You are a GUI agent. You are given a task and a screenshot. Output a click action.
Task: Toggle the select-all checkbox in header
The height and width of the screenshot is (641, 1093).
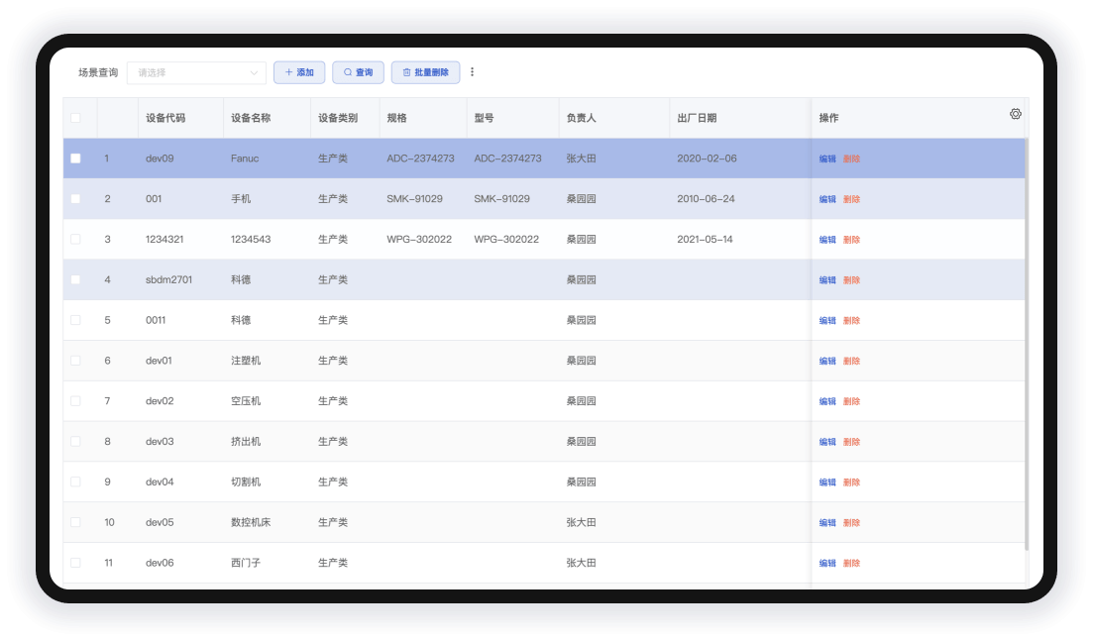tap(75, 118)
